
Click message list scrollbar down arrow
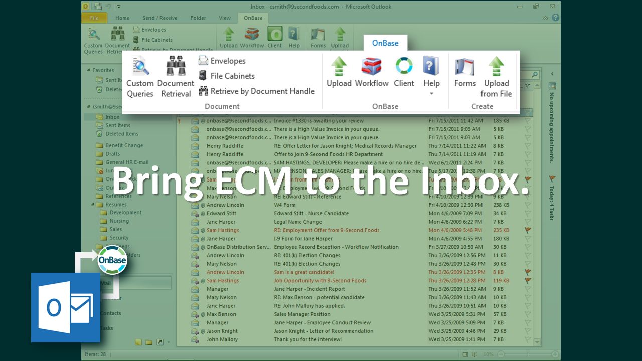point(537,342)
